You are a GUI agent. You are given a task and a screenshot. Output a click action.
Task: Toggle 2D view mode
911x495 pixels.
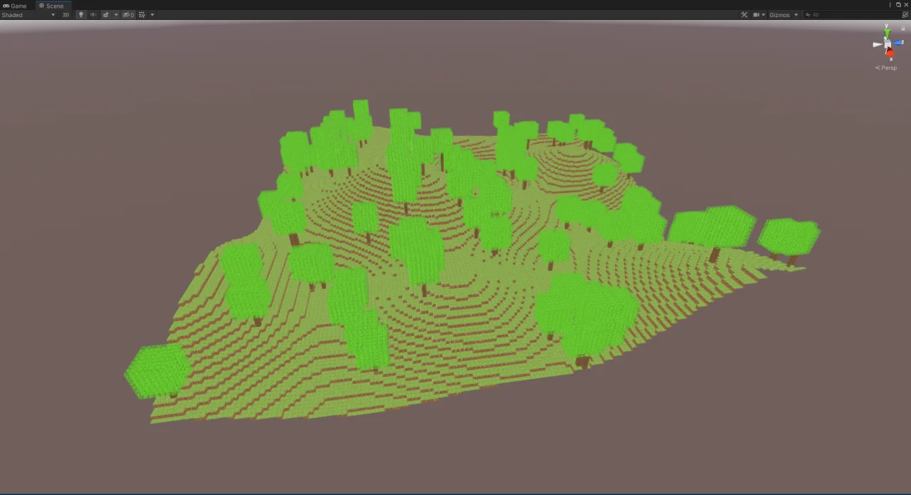(65, 15)
